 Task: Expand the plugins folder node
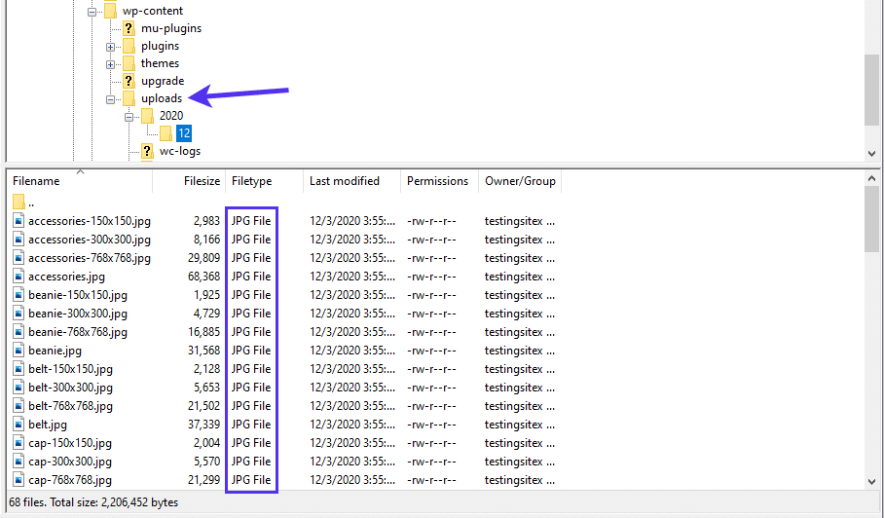coord(111,47)
